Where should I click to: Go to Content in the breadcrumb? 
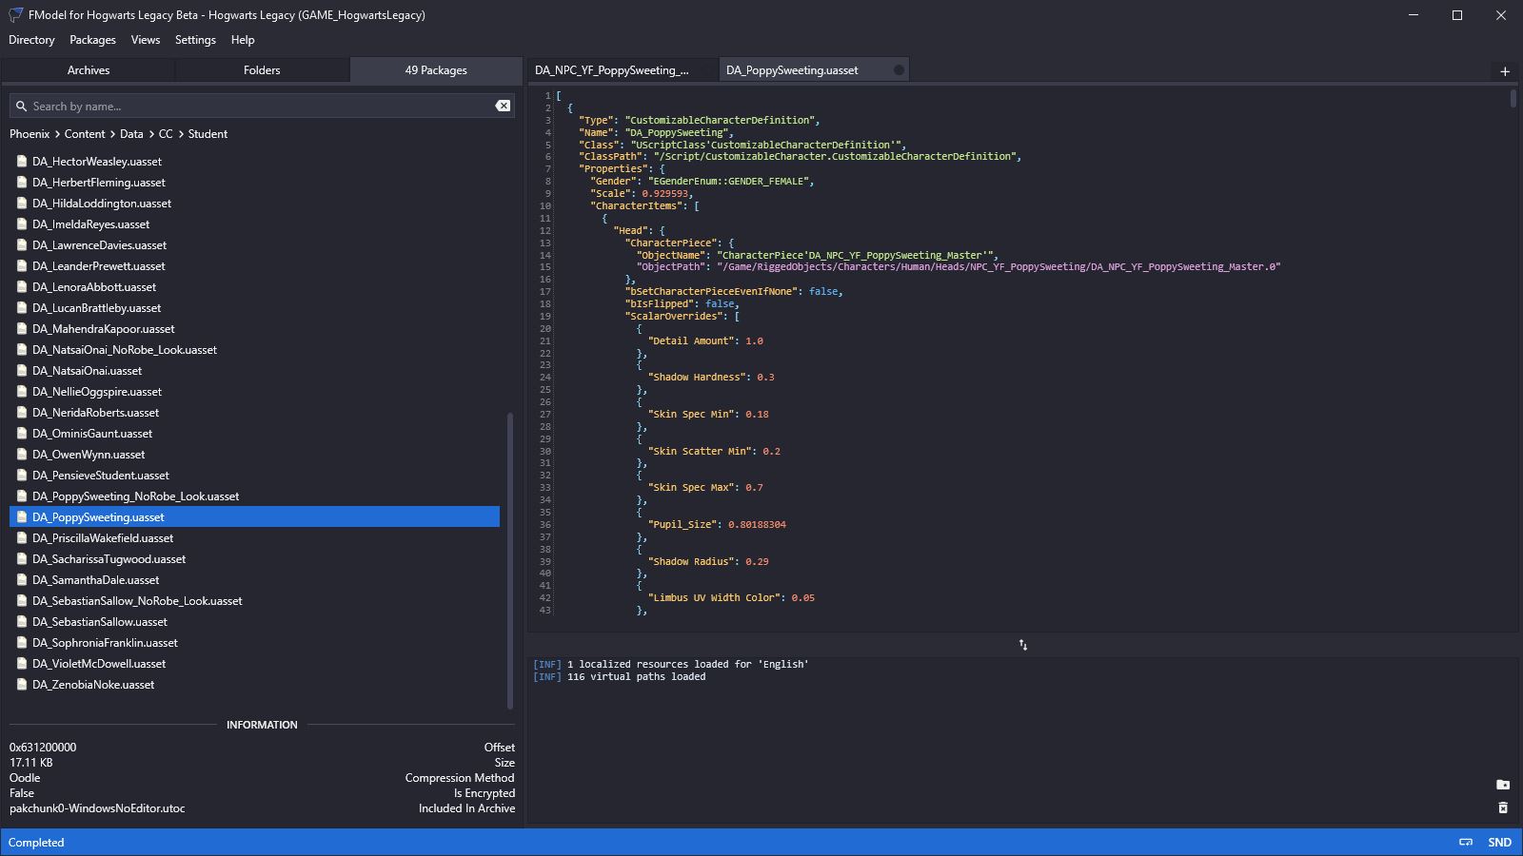(x=85, y=134)
